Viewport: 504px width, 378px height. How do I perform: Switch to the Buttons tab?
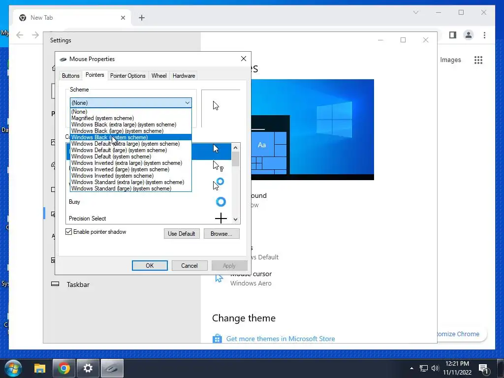pos(71,76)
